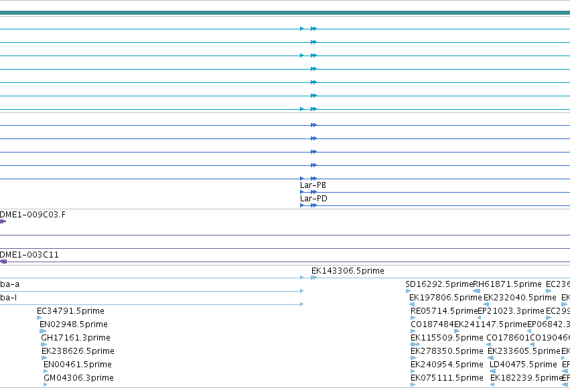Click the exon arrow under EN02948.5prime
The width and height of the screenshot is (570, 388).
tap(43, 331)
